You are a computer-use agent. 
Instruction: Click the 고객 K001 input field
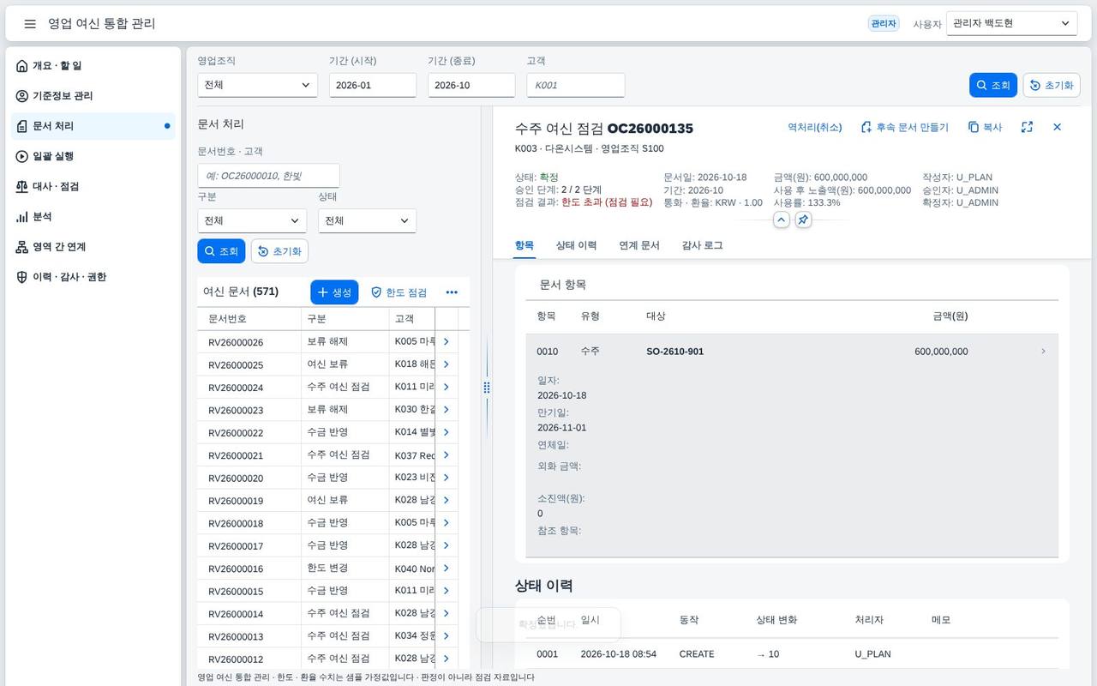[x=575, y=85]
